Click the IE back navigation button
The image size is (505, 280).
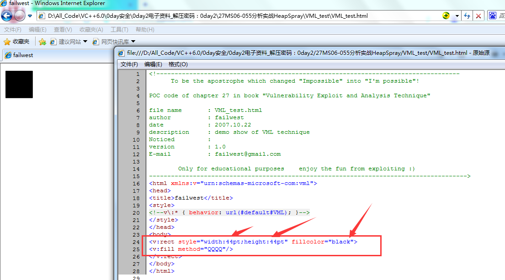pos(7,16)
